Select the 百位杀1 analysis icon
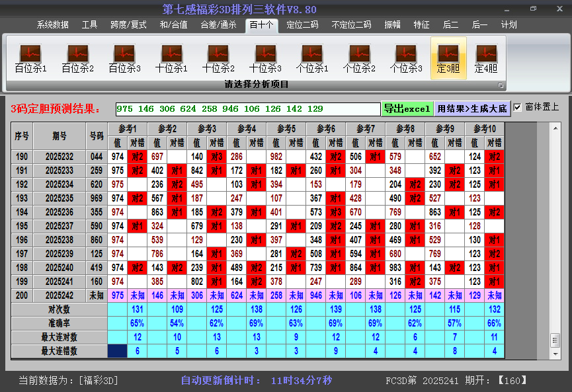Screen dimensions: 572x392 [30, 58]
